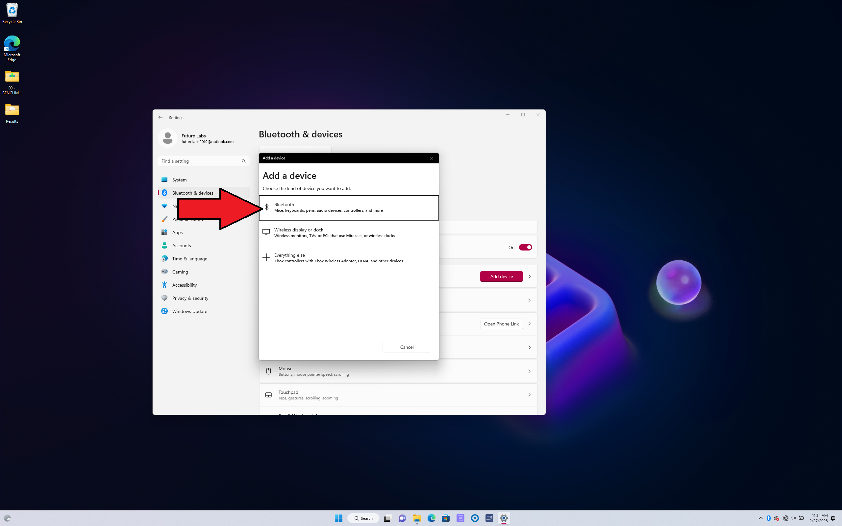Open Bluetooth & devices settings section
The image size is (842, 526).
point(193,193)
